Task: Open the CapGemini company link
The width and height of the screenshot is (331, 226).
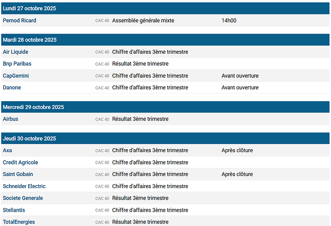Action: (x=16, y=76)
